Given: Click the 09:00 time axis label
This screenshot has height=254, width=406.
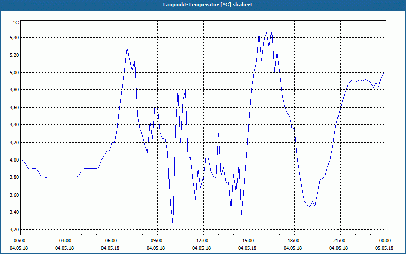Looking at the screenshot, I should pyautogui.click(x=157, y=241).
